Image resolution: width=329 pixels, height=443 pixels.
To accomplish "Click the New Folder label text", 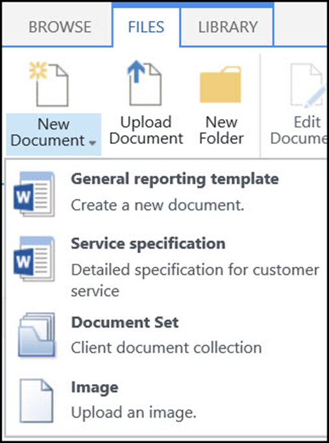I will coord(221,130).
